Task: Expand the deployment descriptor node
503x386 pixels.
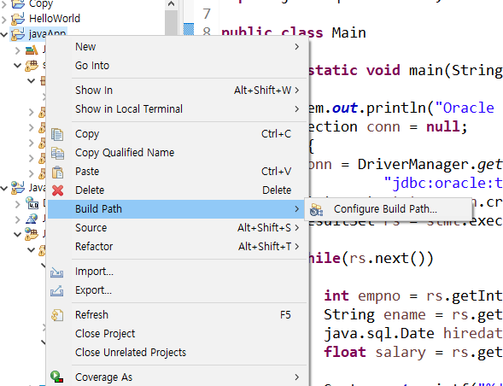Action: [x=18, y=203]
